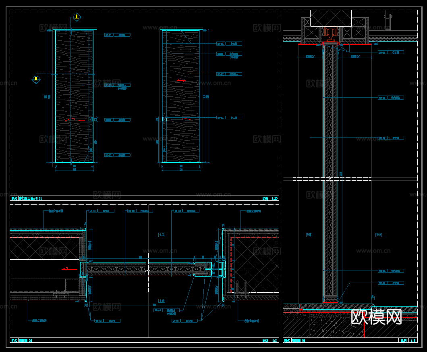Click the scale value of section 03
The height and width of the screenshot is (352, 427).
click(413, 340)
